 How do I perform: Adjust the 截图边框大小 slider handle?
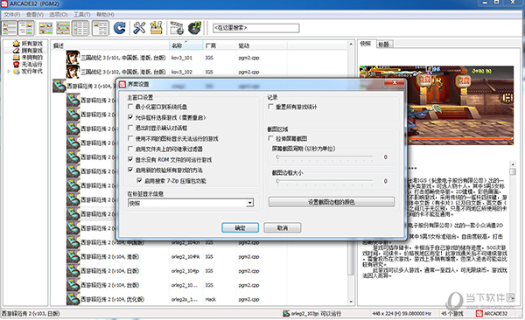click(277, 181)
